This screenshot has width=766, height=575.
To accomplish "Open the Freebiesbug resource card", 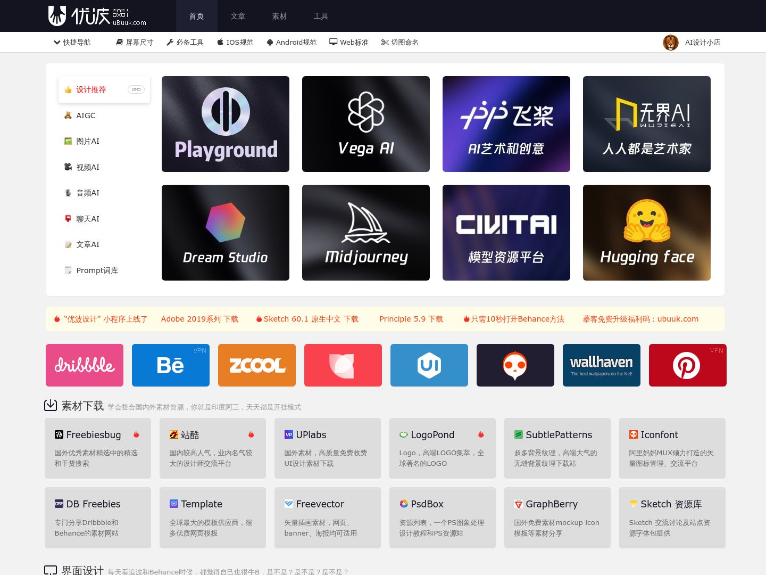I will tap(98, 448).
